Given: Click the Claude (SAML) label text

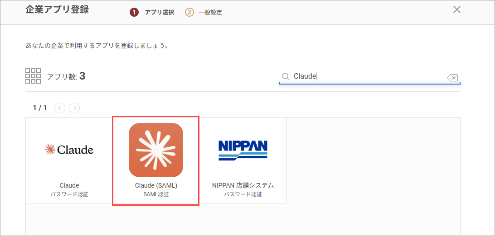Looking at the screenshot, I should [x=156, y=186].
